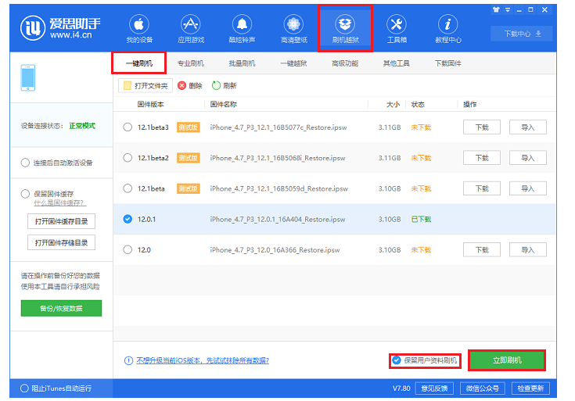The height and width of the screenshot is (401, 575).
Task: Click the green 备份/恢复数据 button
Action: pyautogui.click(x=61, y=308)
